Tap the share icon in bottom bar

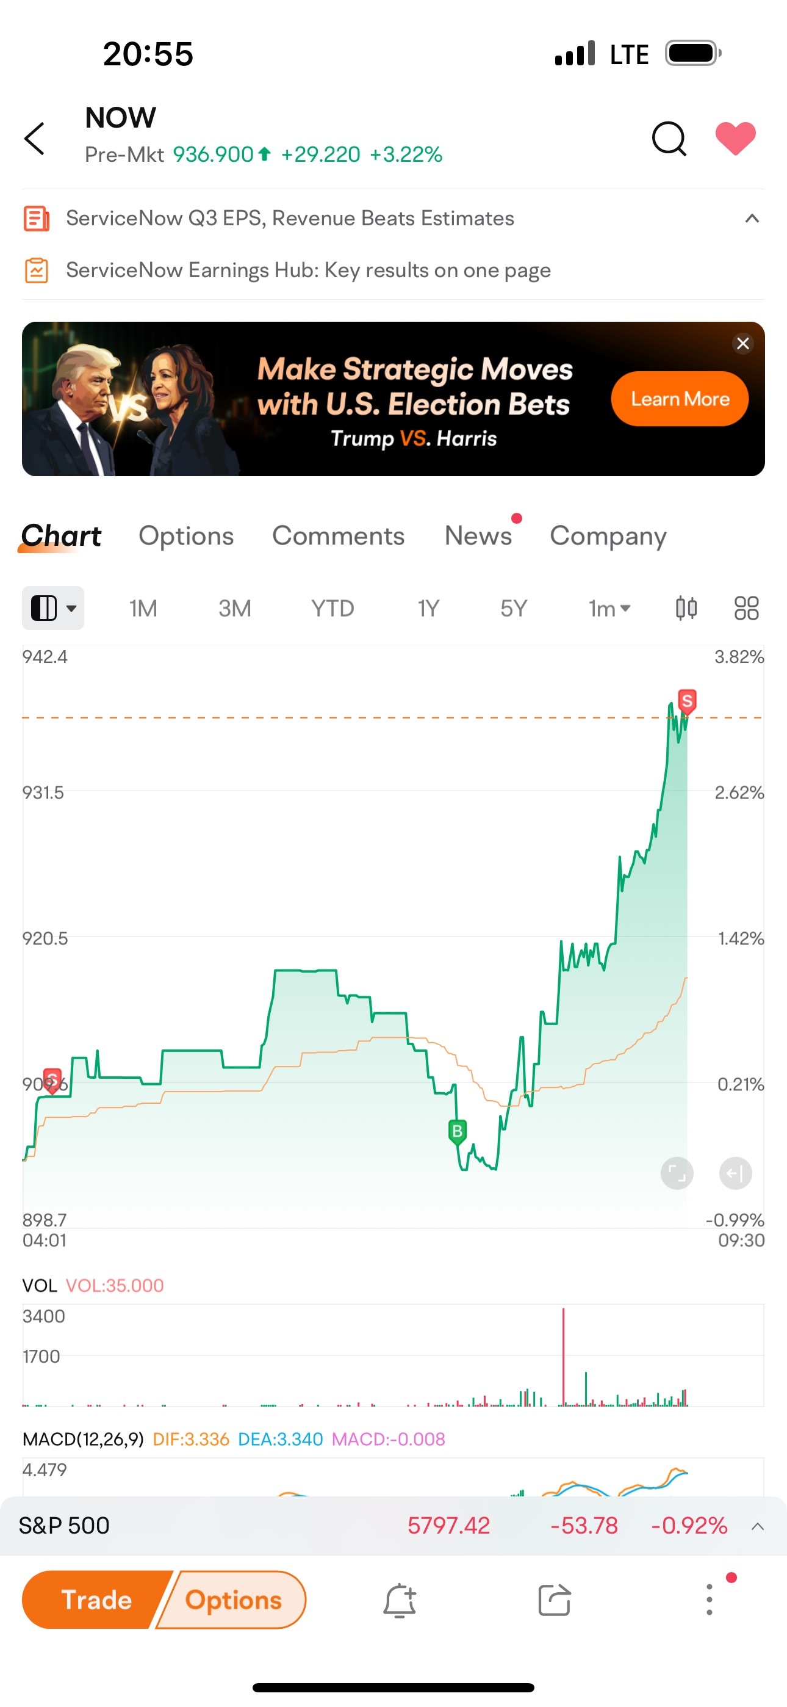click(x=555, y=1600)
